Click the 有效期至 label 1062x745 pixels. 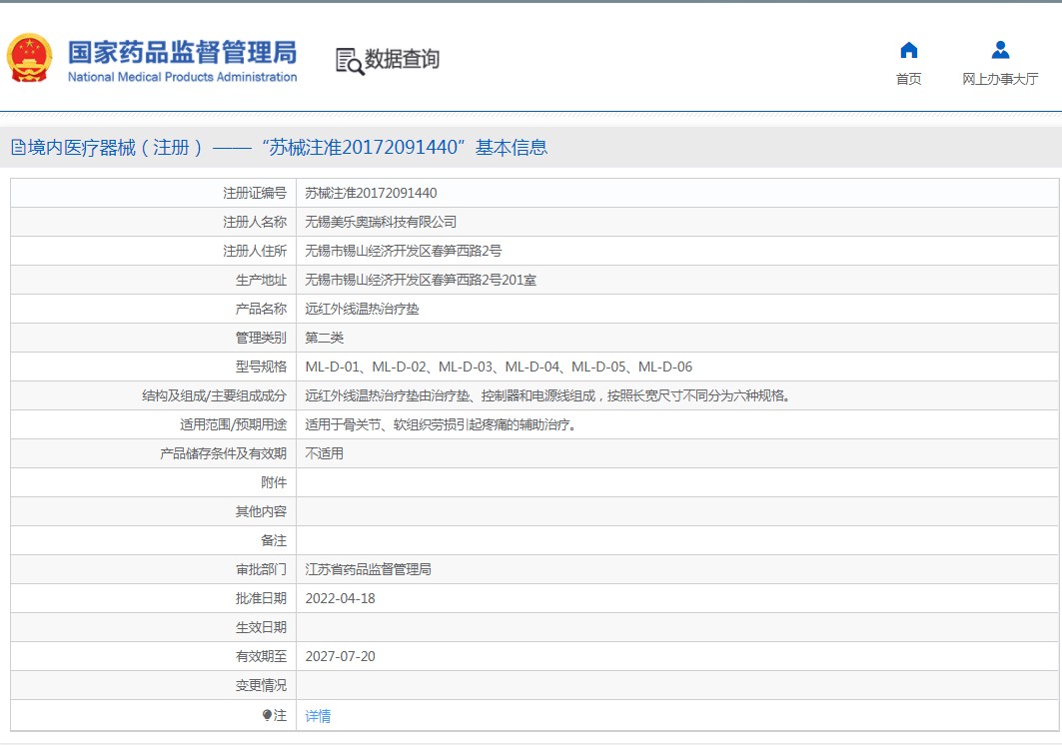261,656
